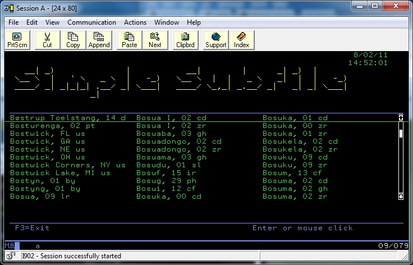The image size is (413, 265).
Task: Select entry Bosuka, 01 cd
Action: (x=295, y=118)
